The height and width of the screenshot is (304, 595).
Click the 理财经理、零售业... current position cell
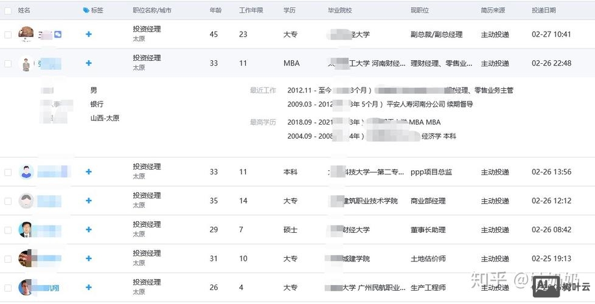click(x=441, y=63)
